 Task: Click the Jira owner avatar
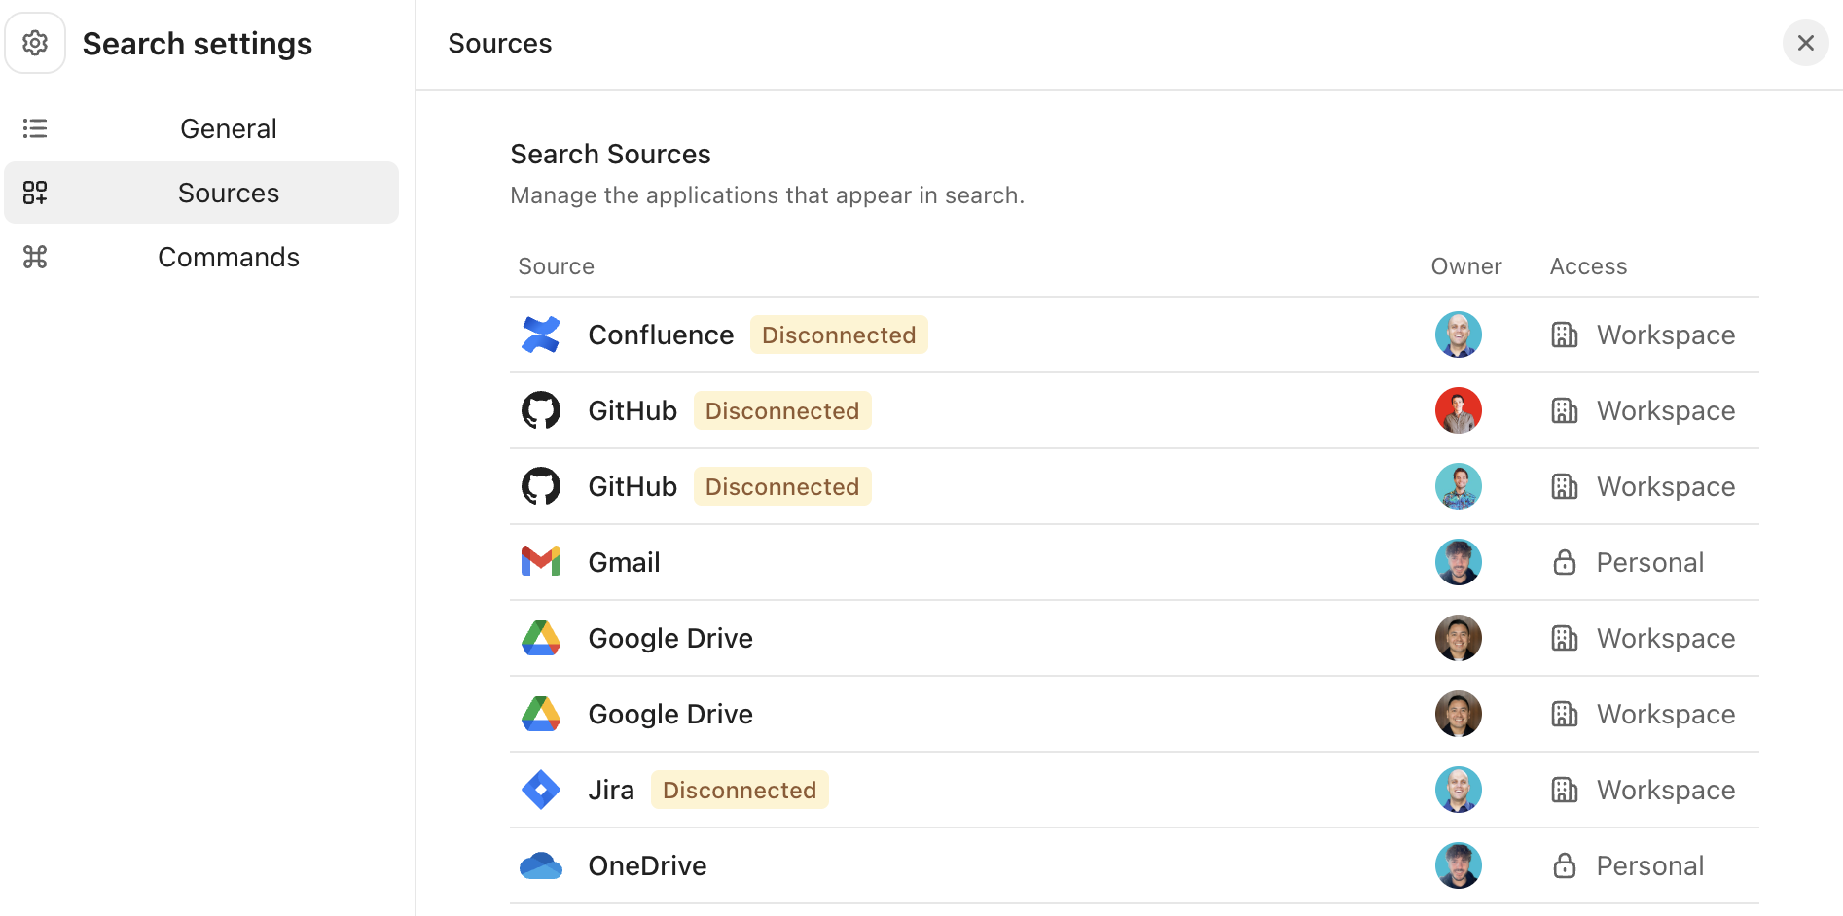point(1459,790)
